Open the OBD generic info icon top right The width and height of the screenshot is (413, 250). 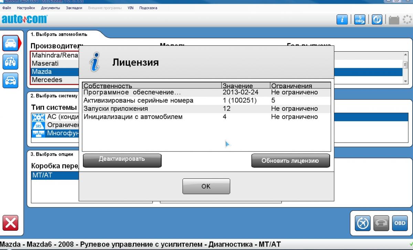coord(360,20)
